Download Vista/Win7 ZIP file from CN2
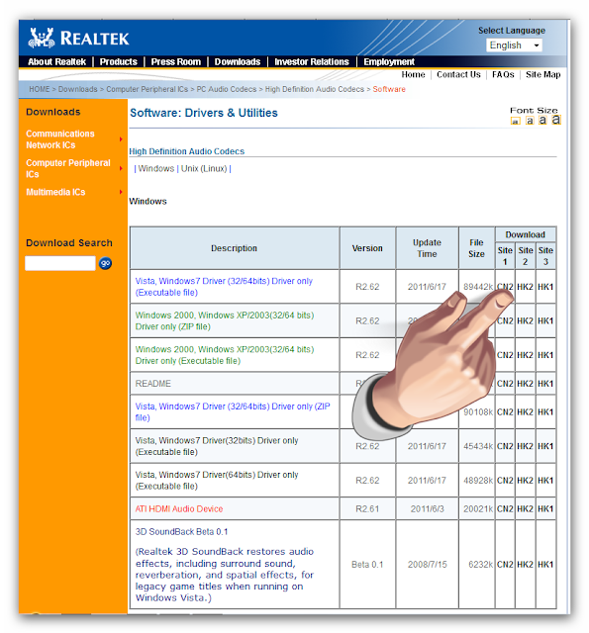This screenshot has width=589, height=633. 505,411
